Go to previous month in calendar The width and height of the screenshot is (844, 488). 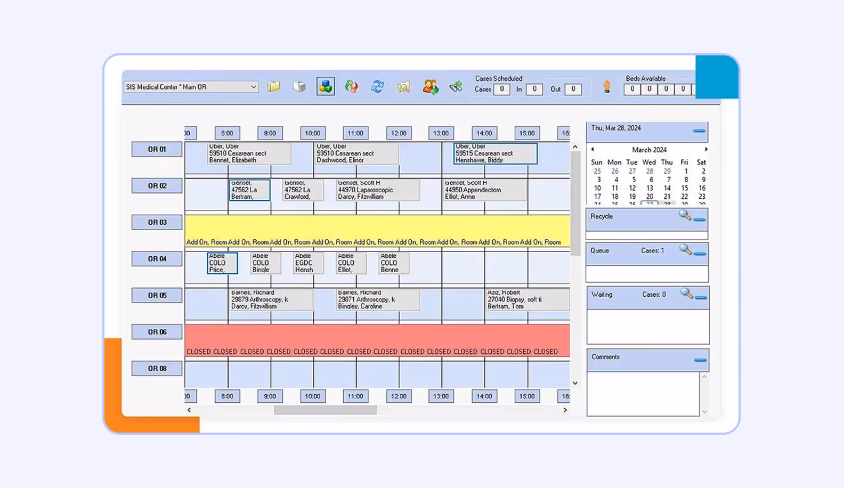point(593,149)
